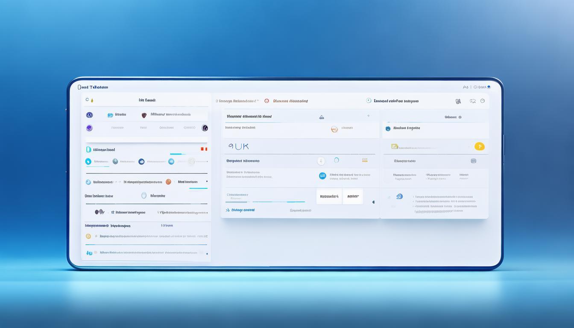574x328 pixels.
Task: Click the teal rounded-square section icon
Action: coord(88,149)
